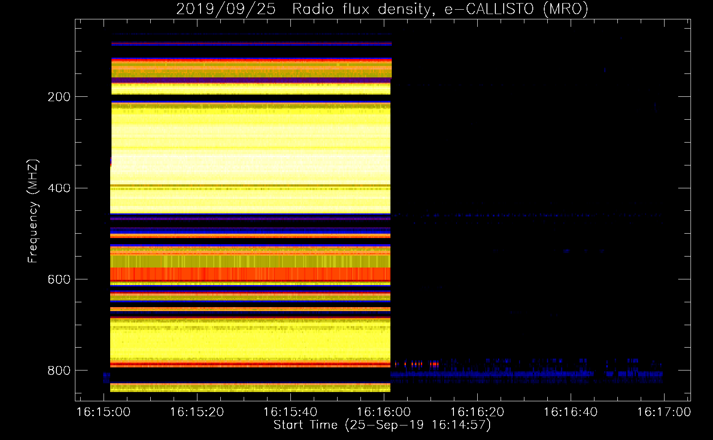Click the orange-red band near 600 MHz
The height and width of the screenshot is (440, 713).
tap(250, 274)
